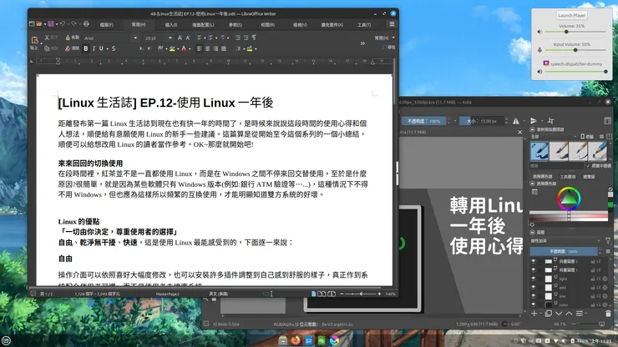Adjust the Volume 35% slider
This screenshot has height=347, width=618.
(575, 32)
